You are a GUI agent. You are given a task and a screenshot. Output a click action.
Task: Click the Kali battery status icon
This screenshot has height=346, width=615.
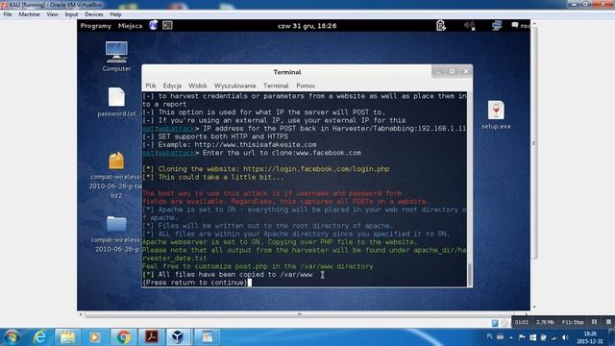pyautogui.click(x=441, y=26)
